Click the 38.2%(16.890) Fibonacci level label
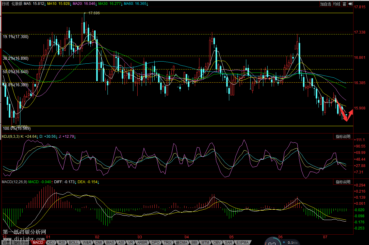This screenshot has width=369, height=245. [16, 58]
